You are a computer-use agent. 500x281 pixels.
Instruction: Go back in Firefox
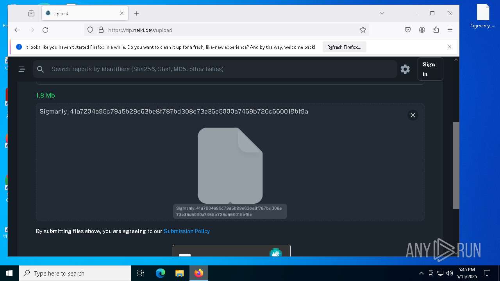pyautogui.click(x=17, y=30)
